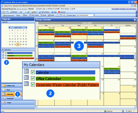Open Tasks in navigation pane
Viewport: 138px width, 113px height.
coord(18,103)
